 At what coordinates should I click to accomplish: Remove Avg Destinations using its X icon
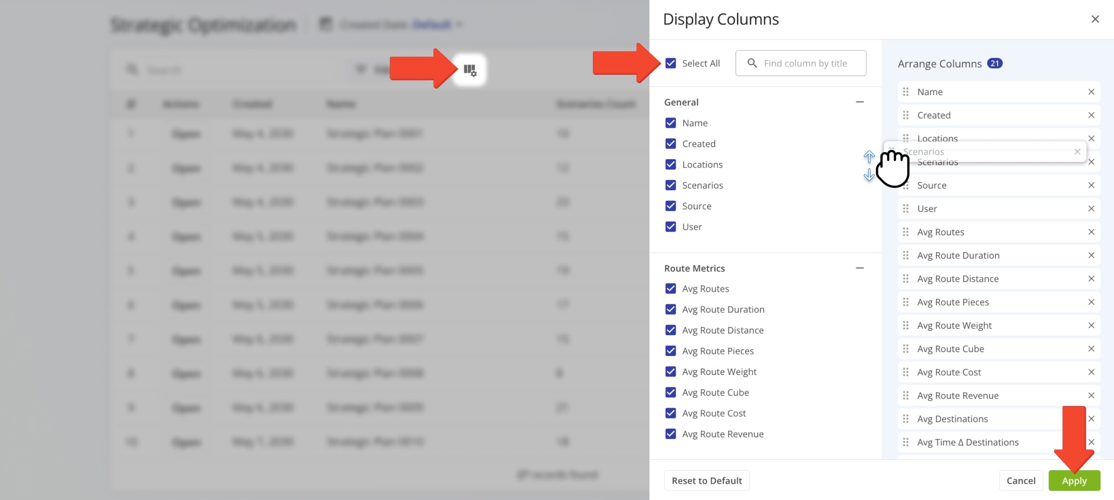coord(1092,418)
